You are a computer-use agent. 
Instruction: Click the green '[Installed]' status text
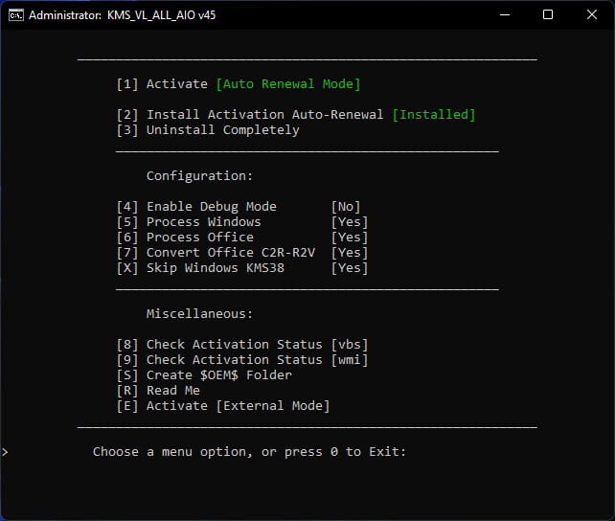pos(434,115)
